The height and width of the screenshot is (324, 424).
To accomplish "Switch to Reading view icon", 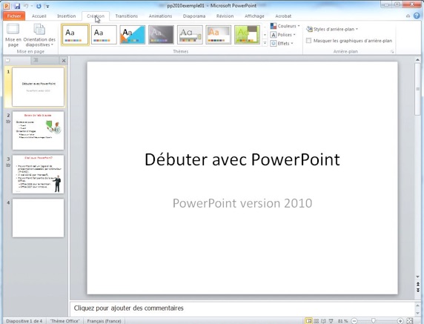I will tap(323, 321).
